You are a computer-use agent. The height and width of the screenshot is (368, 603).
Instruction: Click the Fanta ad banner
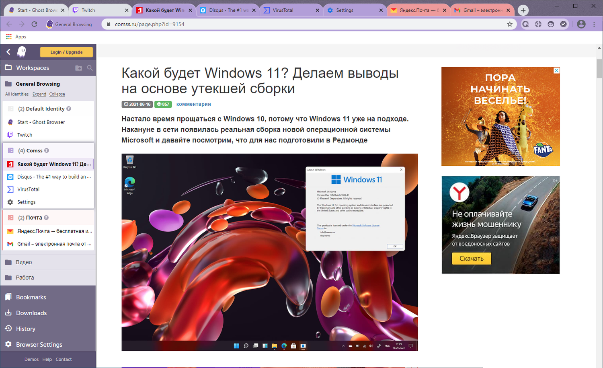point(500,116)
